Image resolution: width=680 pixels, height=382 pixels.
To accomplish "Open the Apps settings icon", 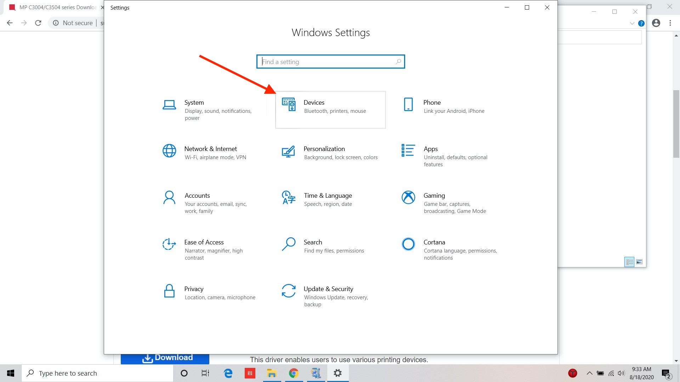I will [x=408, y=150].
